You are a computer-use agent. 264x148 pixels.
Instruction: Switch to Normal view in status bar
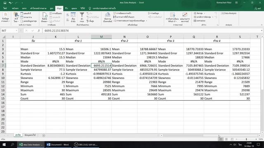(x=221, y=139)
